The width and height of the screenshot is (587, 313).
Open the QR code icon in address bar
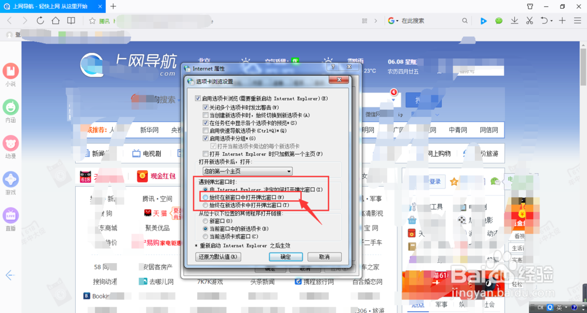365,21
